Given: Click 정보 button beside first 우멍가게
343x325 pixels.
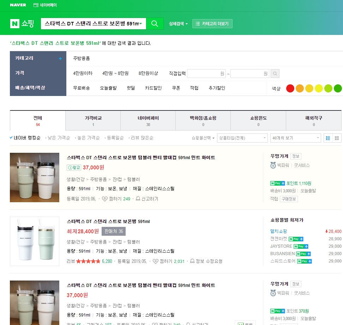Looking at the screenshot, I should tap(296, 156).
